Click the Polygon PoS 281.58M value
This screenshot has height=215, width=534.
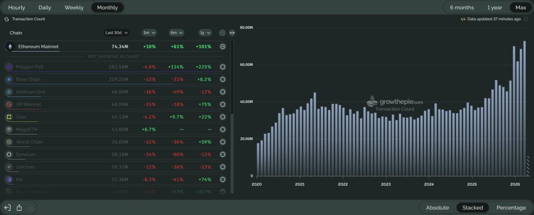[x=119, y=67]
